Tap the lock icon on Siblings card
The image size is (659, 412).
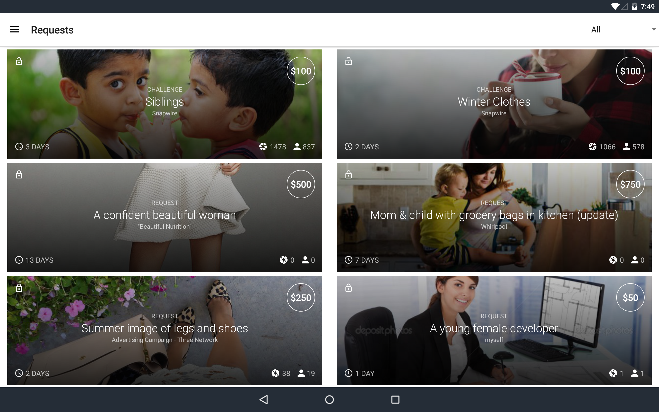[19, 61]
